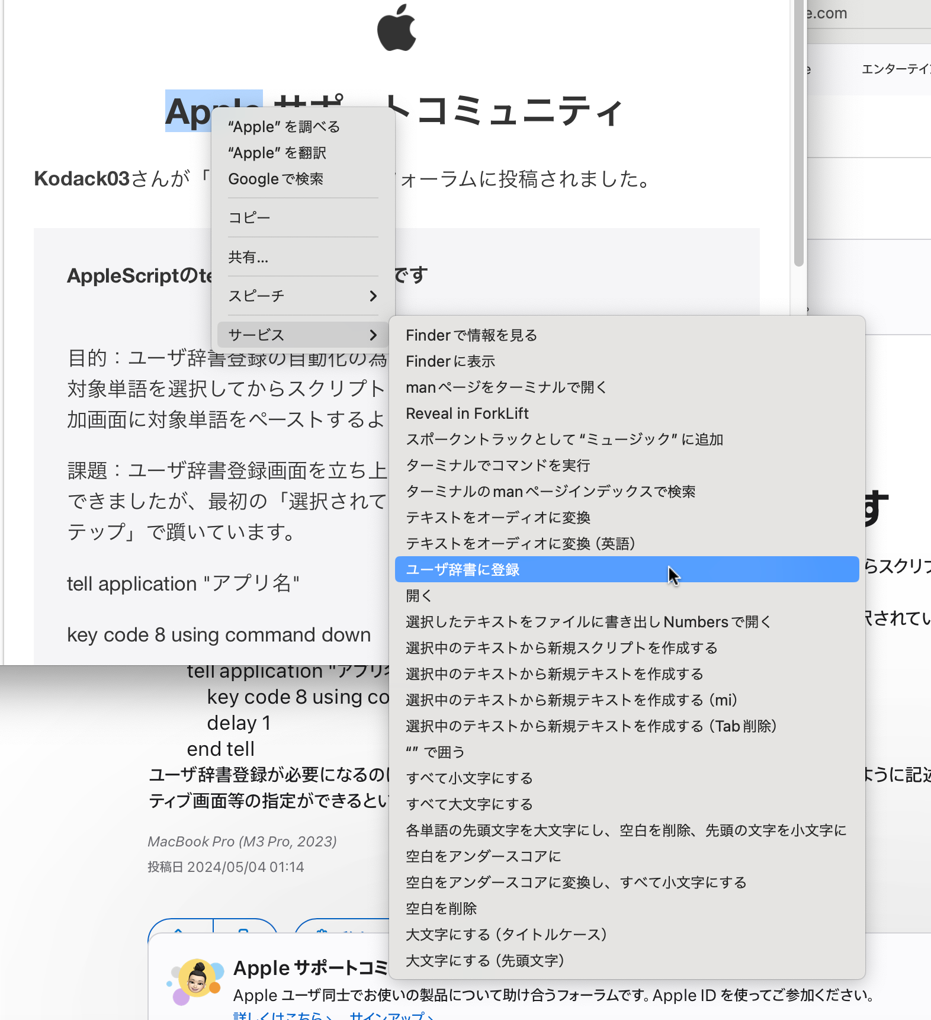Image resolution: width=931 pixels, height=1020 pixels.
Task: Expand the スピーチ submenu
Action: tap(303, 296)
